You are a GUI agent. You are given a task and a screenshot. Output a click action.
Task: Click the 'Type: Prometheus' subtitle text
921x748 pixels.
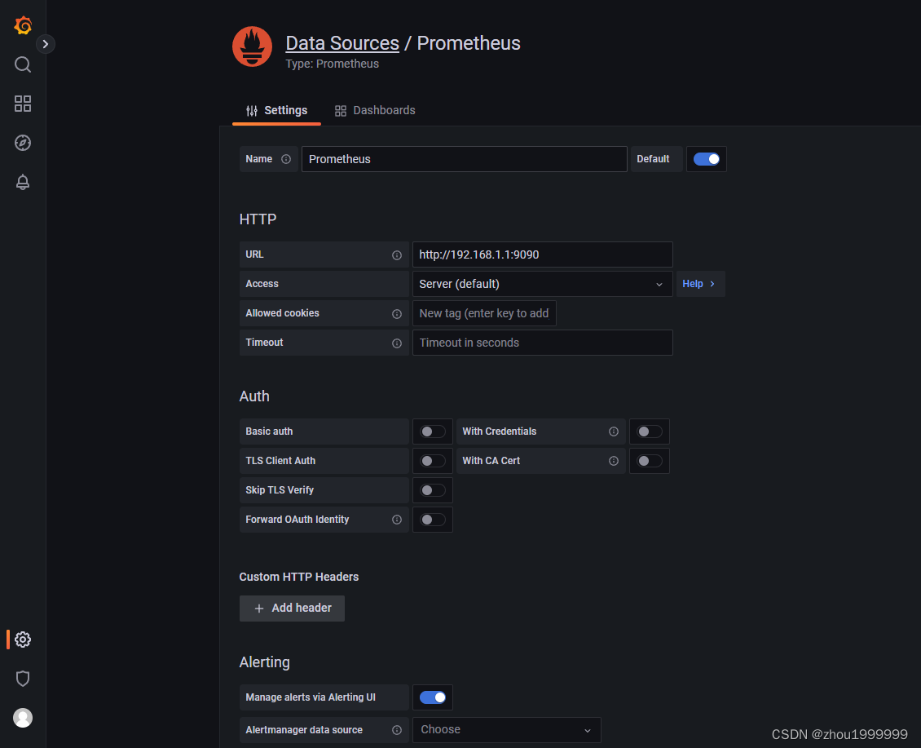coord(332,64)
